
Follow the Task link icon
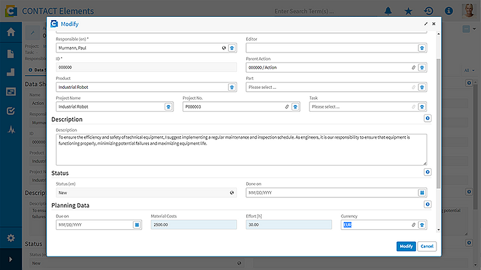click(x=413, y=107)
